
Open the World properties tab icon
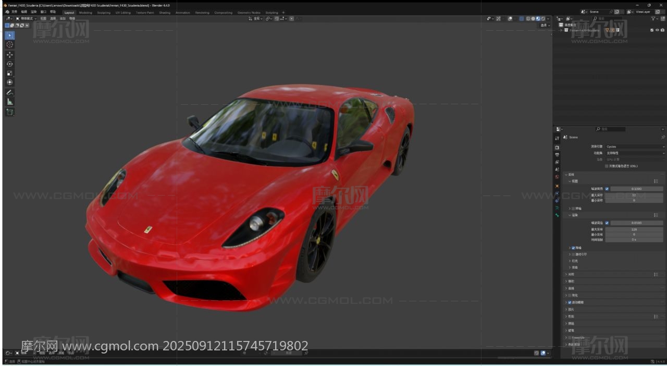point(557,177)
